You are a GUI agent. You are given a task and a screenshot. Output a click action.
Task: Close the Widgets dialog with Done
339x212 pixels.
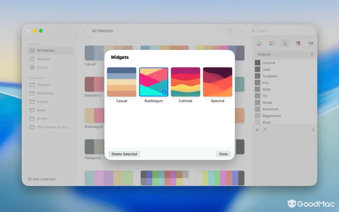coord(223,154)
